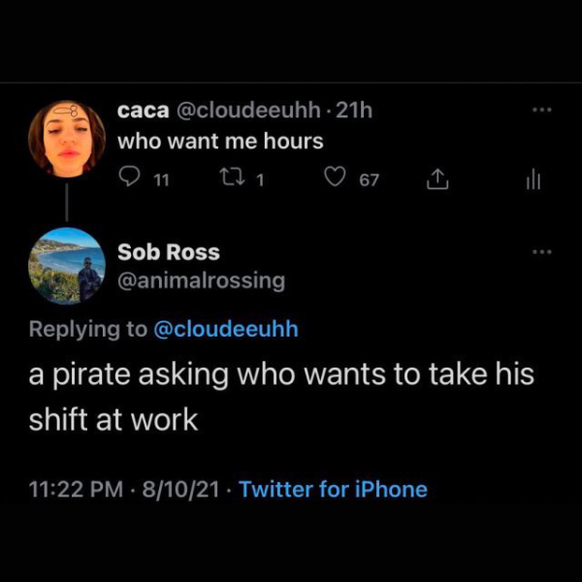The height and width of the screenshot is (582, 582).
Task: Select the @animalrossing handle
Action: [202, 280]
